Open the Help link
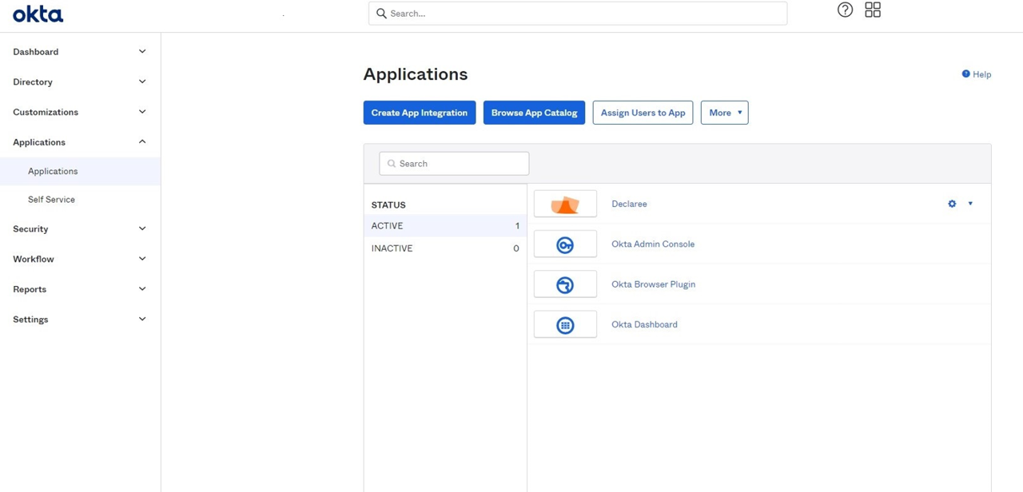1023x492 pixels. click(977, 74)
